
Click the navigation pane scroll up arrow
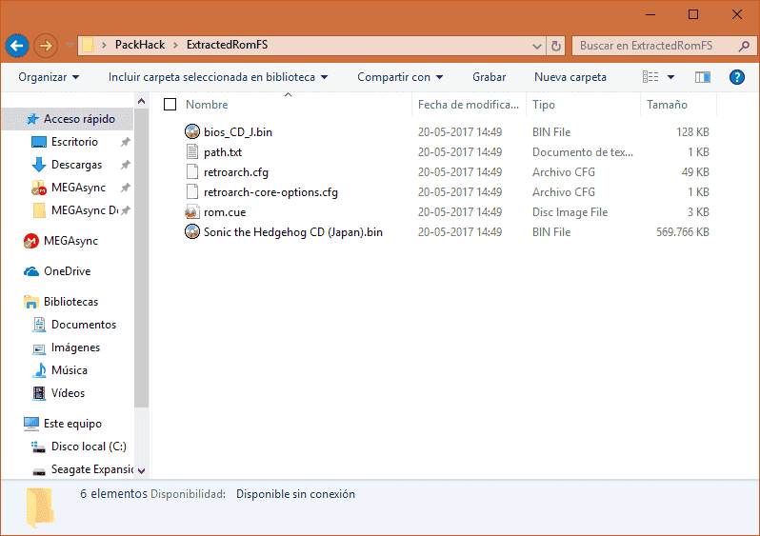(141, 101)
